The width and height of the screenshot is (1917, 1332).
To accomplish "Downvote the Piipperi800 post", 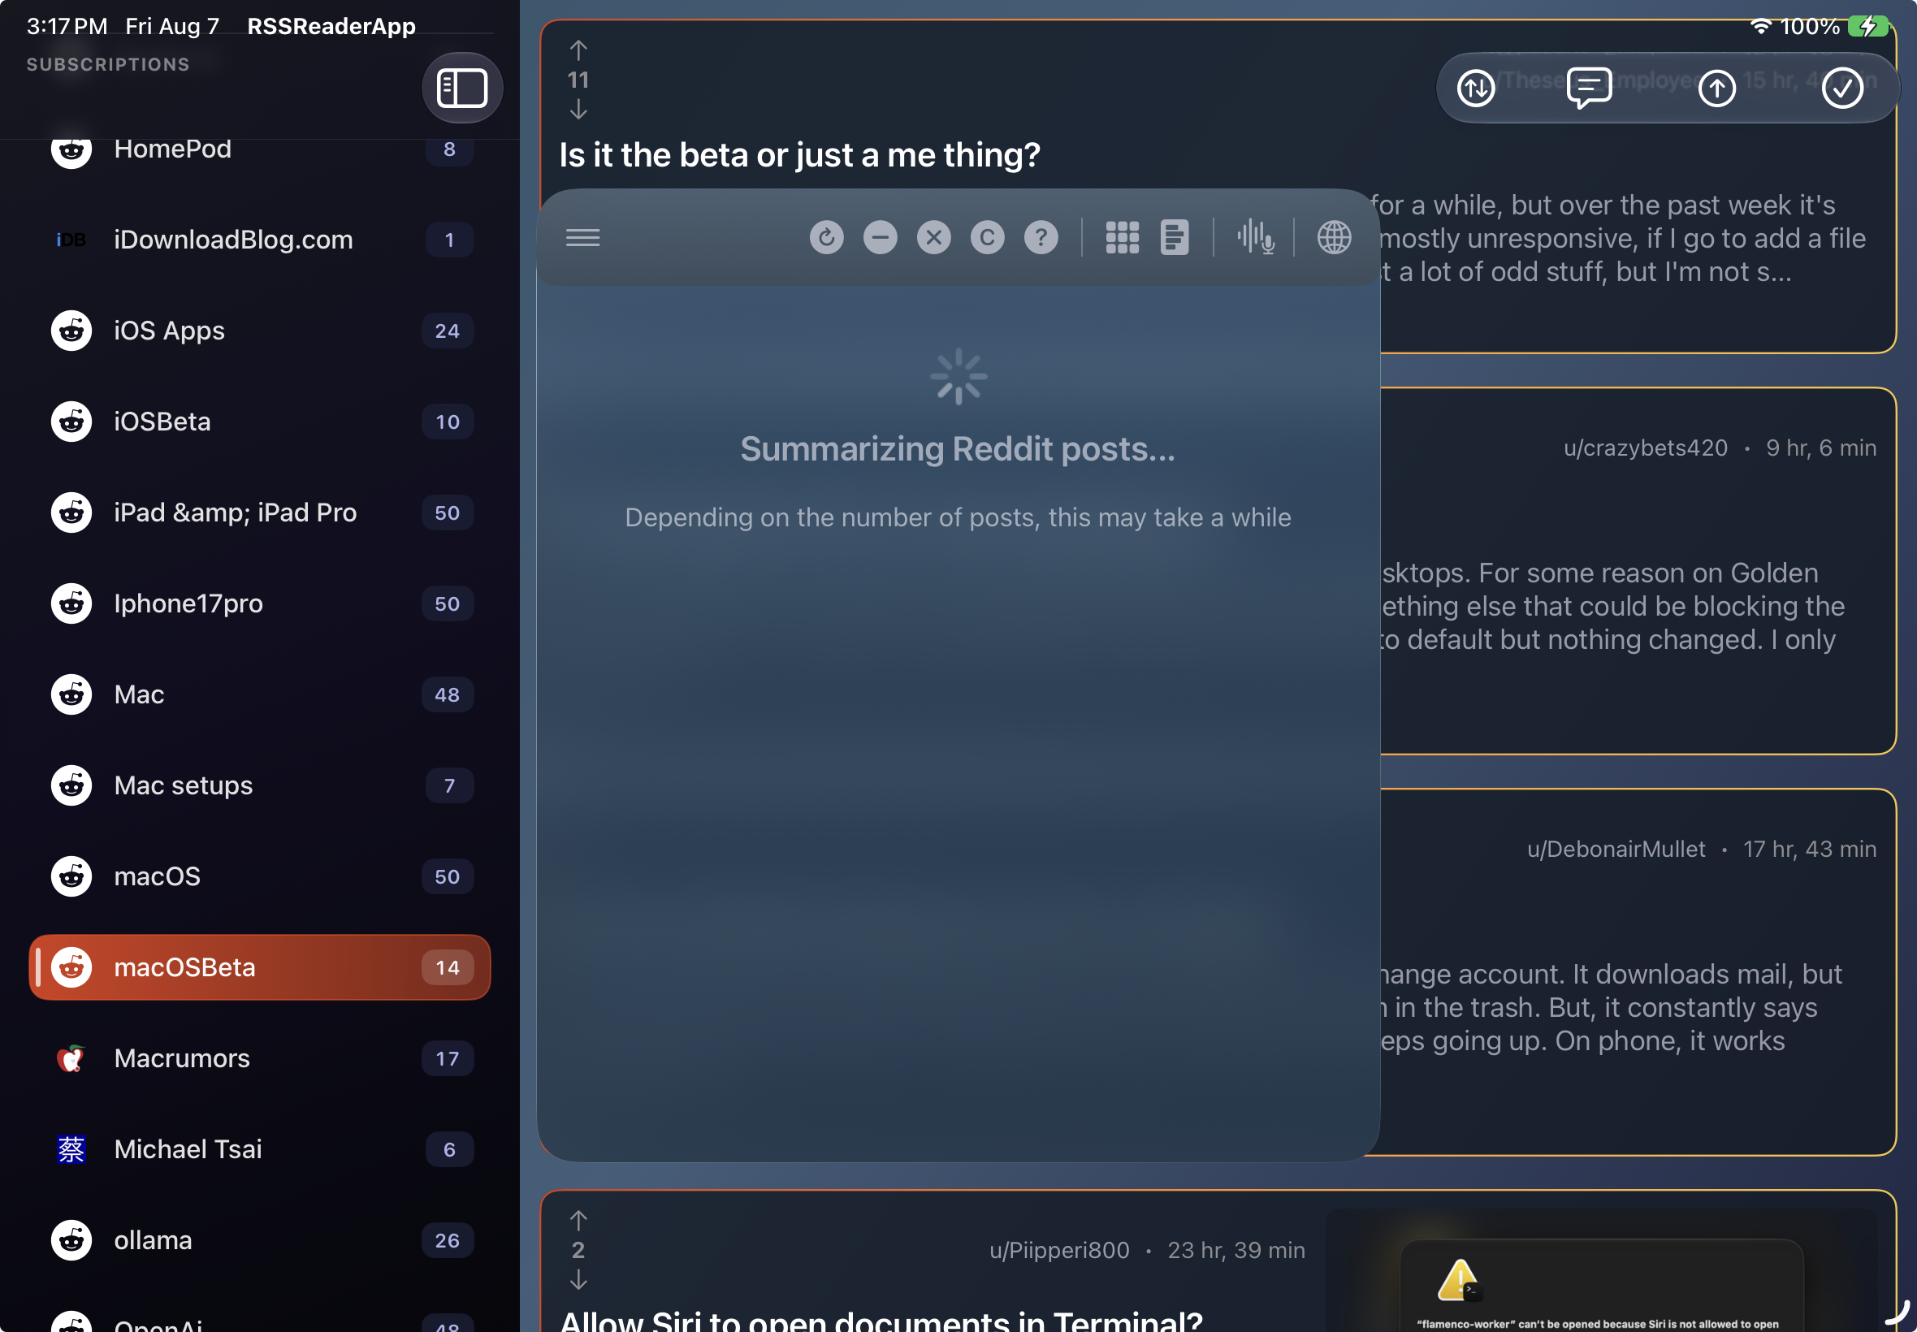I will tap(578, 1279).
